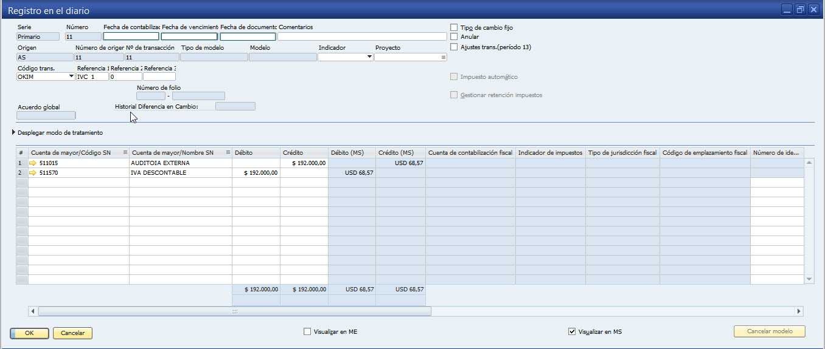Open the Indicador dropdown

click(x=369, y=57)
